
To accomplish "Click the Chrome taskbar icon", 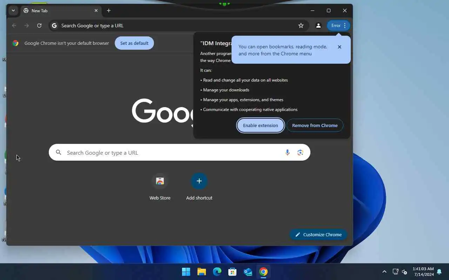I will [263, 272].
